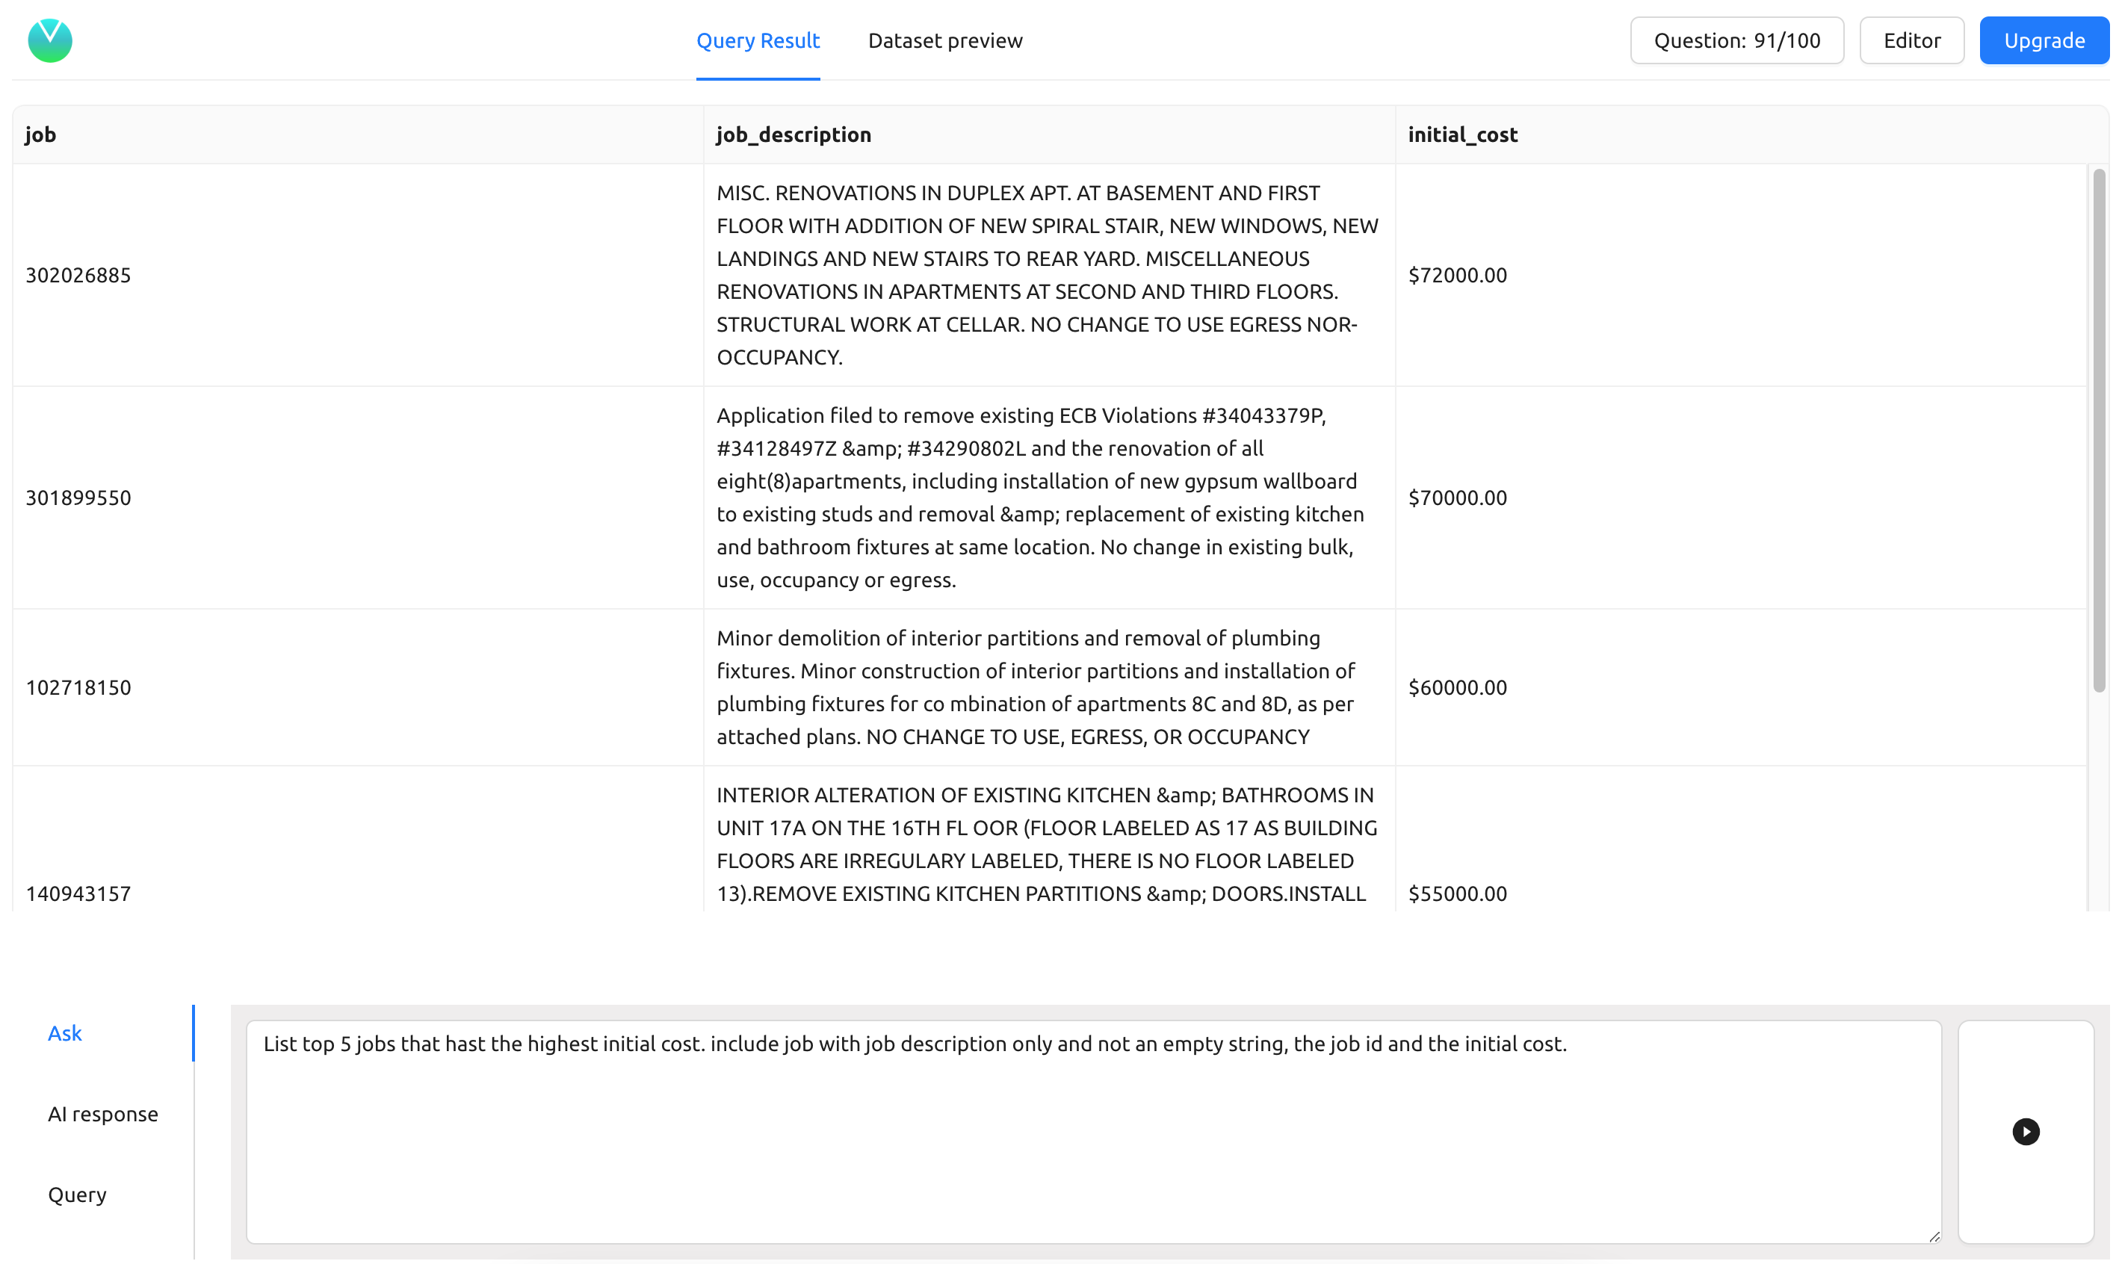Image resolution: width=2119 pixels, height=1264 pixels.
Task: Click job id 102718150 cell
Action: click(78, 687)
